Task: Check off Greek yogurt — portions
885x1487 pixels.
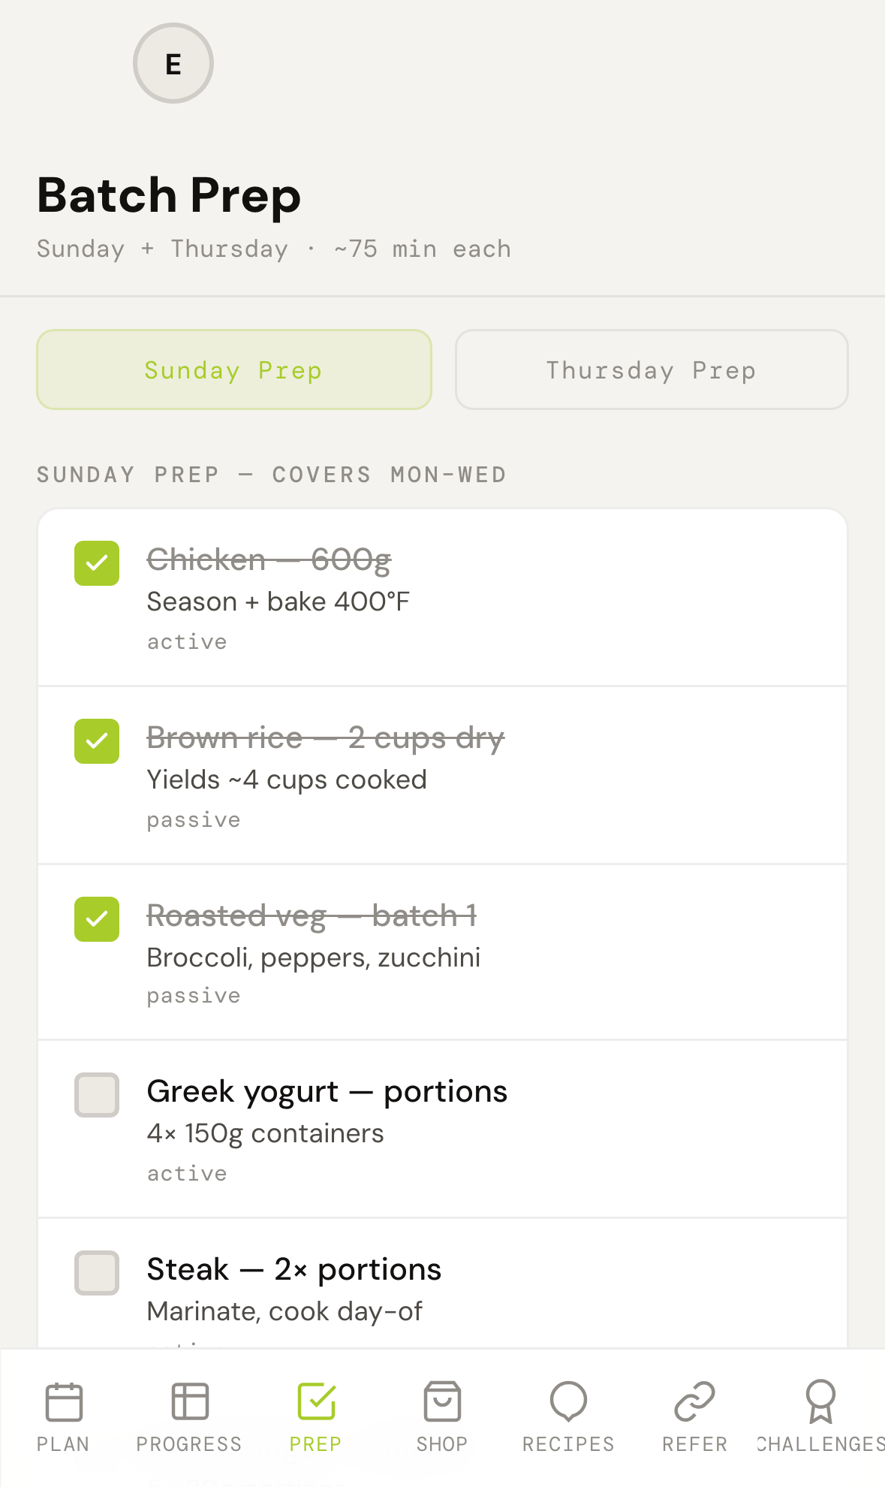Action: (x=96, y=1095)
